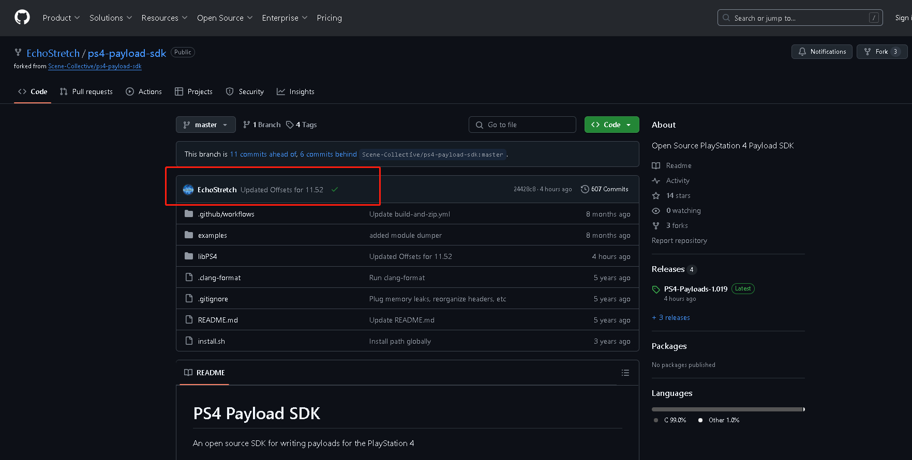Viewport: 912px width, 460px height.
Task: Open the install.sh file
Action: pyautogui.click(x=211, y=341)
